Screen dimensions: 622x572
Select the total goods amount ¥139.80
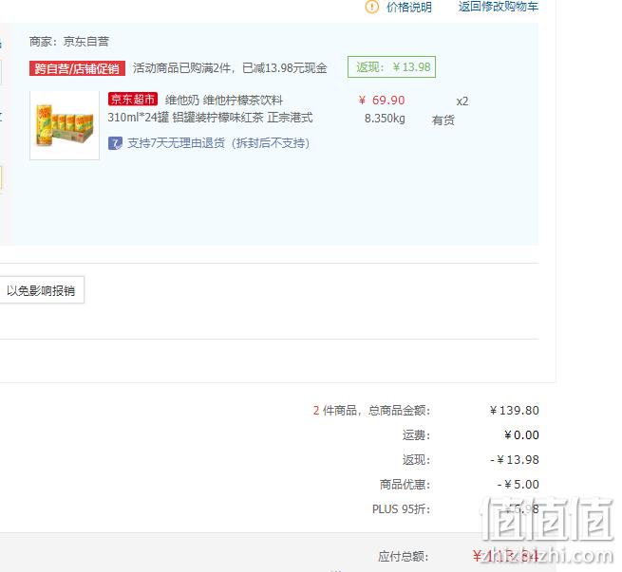click(x=514, y=411)
